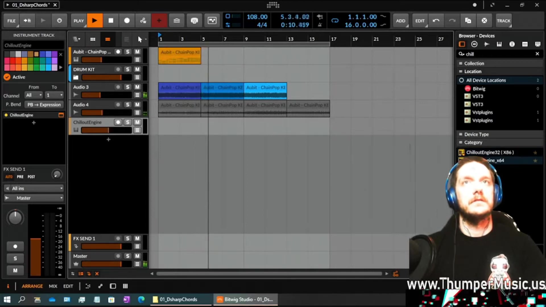This screenshot has height=307, width=546.
Task: Switch to clip launcher grid view icon
Action: click(93, 39)
